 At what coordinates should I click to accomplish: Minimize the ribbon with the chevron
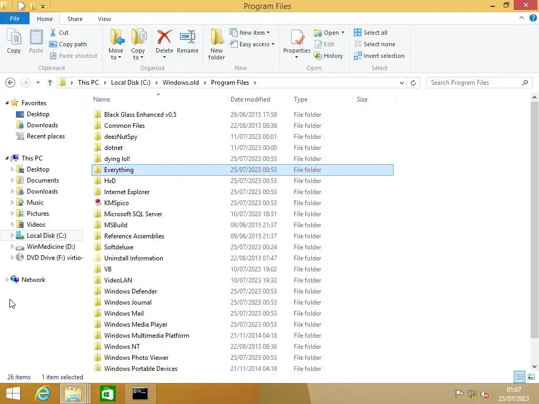point(522,18)
